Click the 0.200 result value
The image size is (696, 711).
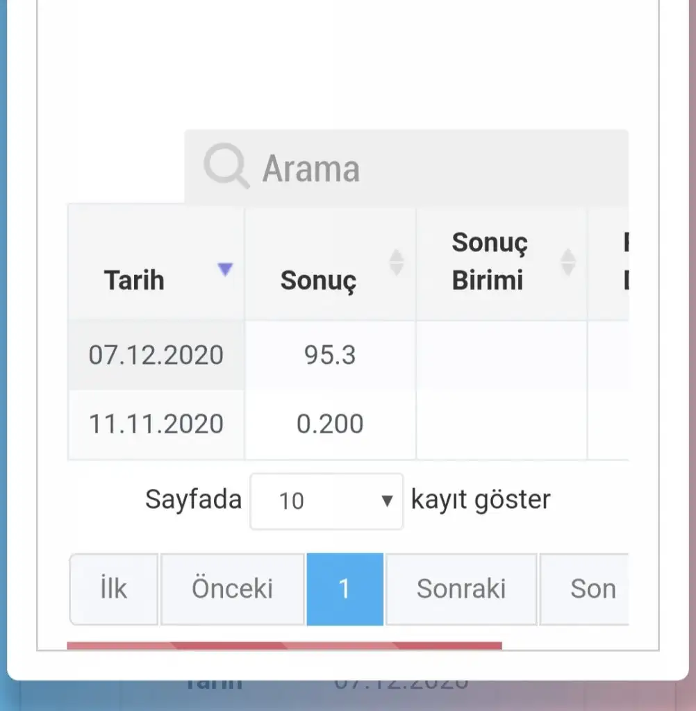pyautogui.click(x=330, y=424)
